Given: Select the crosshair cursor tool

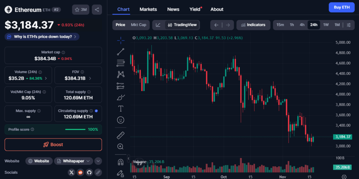Looking at the screenshot, I should pos(121,41).
